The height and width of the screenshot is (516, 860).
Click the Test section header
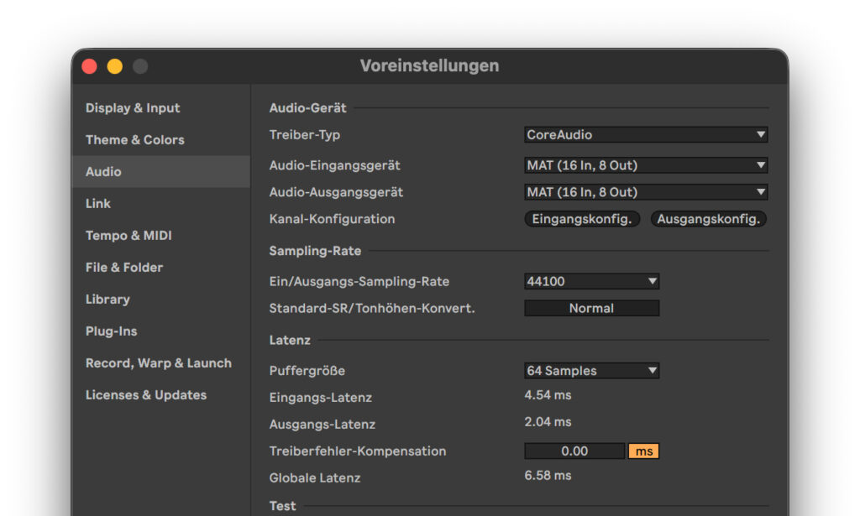282,506
